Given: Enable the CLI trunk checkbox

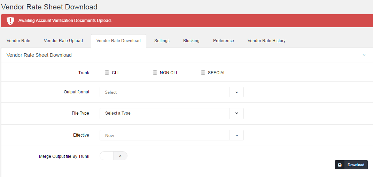Looking at the screenshot, I should (x=107, y=73).
